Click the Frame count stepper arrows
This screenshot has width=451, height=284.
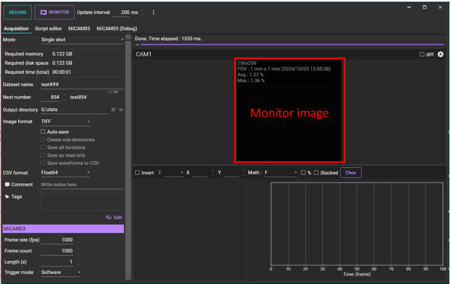[78, 251]
